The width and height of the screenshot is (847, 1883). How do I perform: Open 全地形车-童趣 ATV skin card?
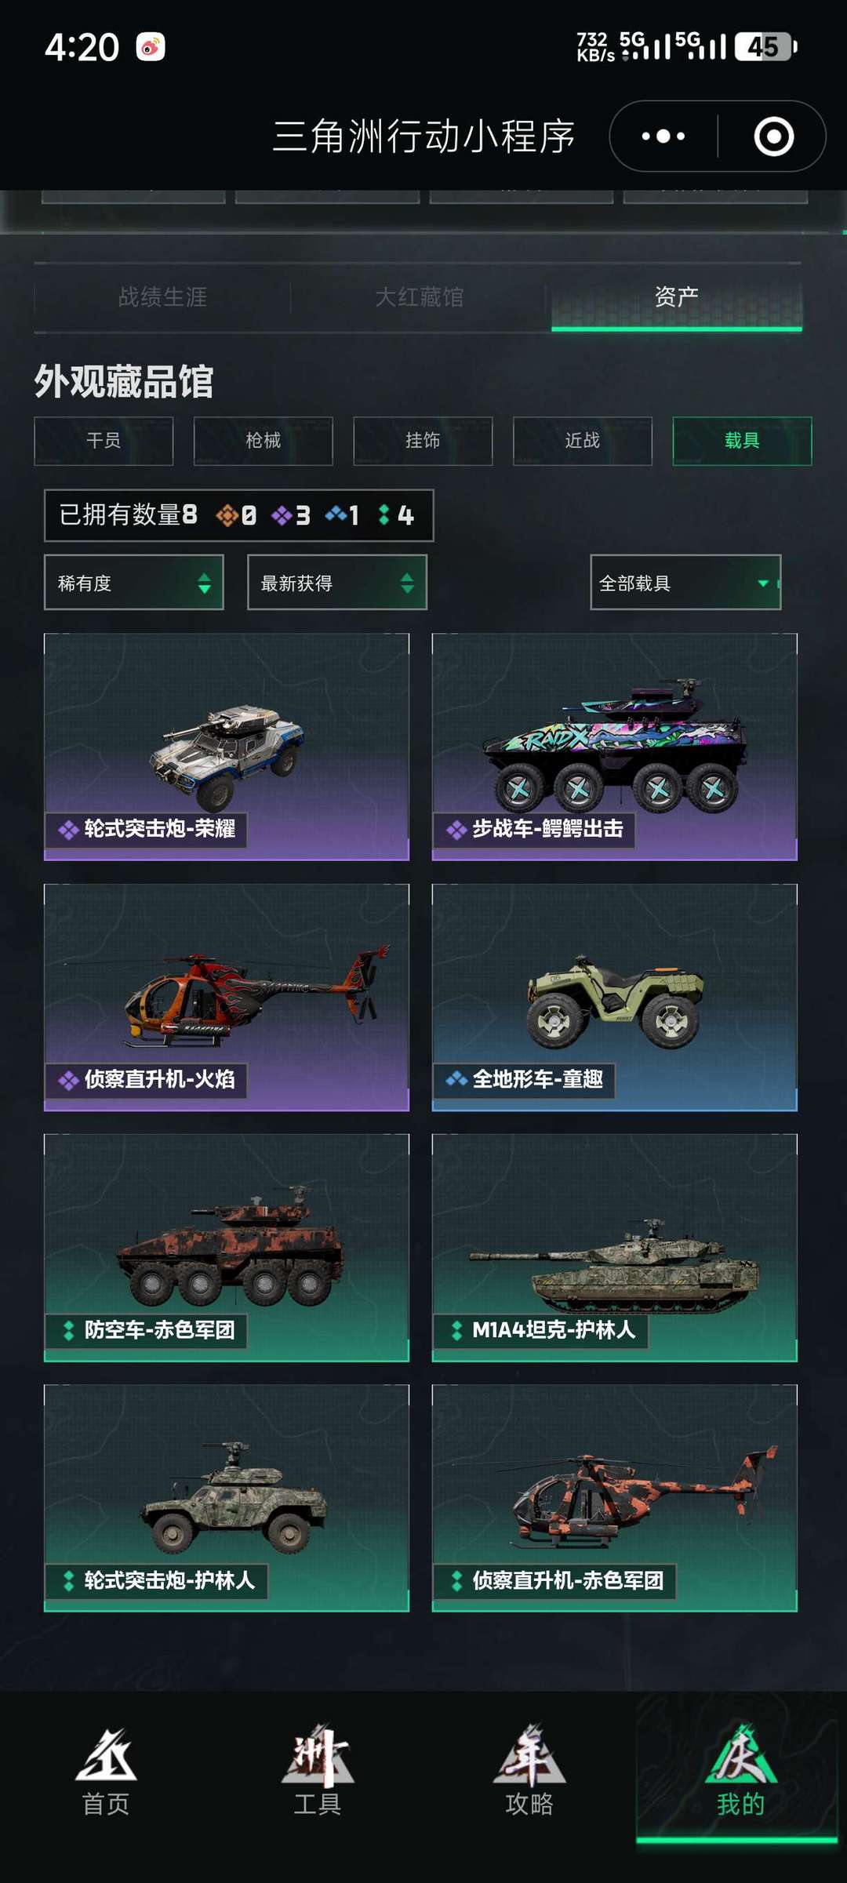[x=615, y=998]
